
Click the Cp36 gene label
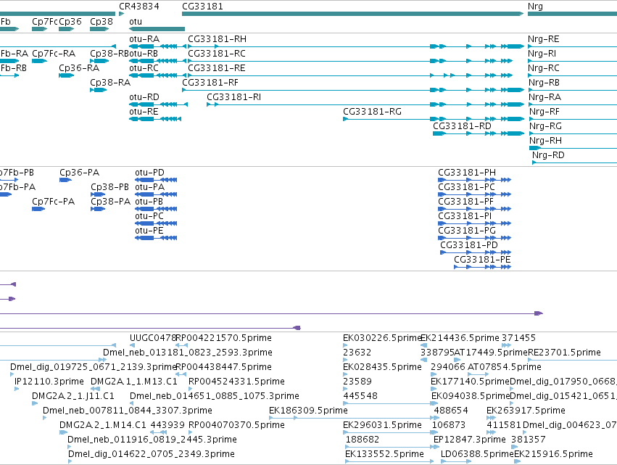pos(70,22)
